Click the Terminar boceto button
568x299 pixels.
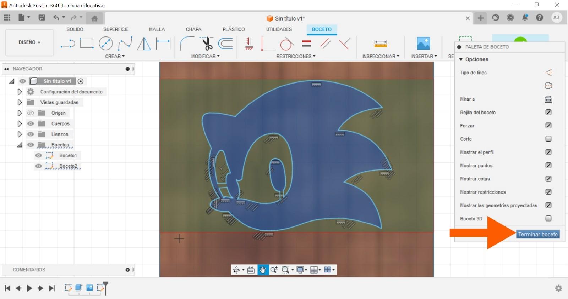click(x=538, y=234)
